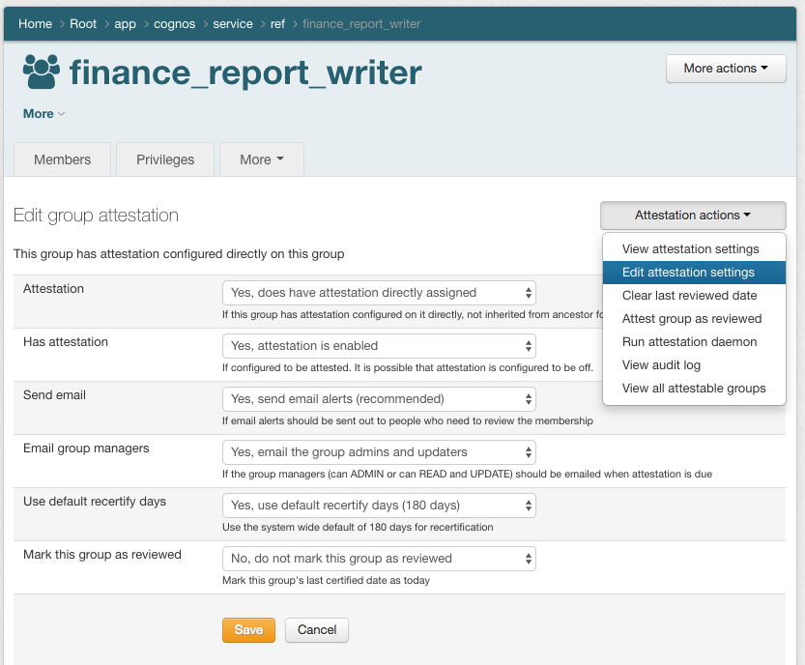Click Attest group as reviewed

click(692, 319)
